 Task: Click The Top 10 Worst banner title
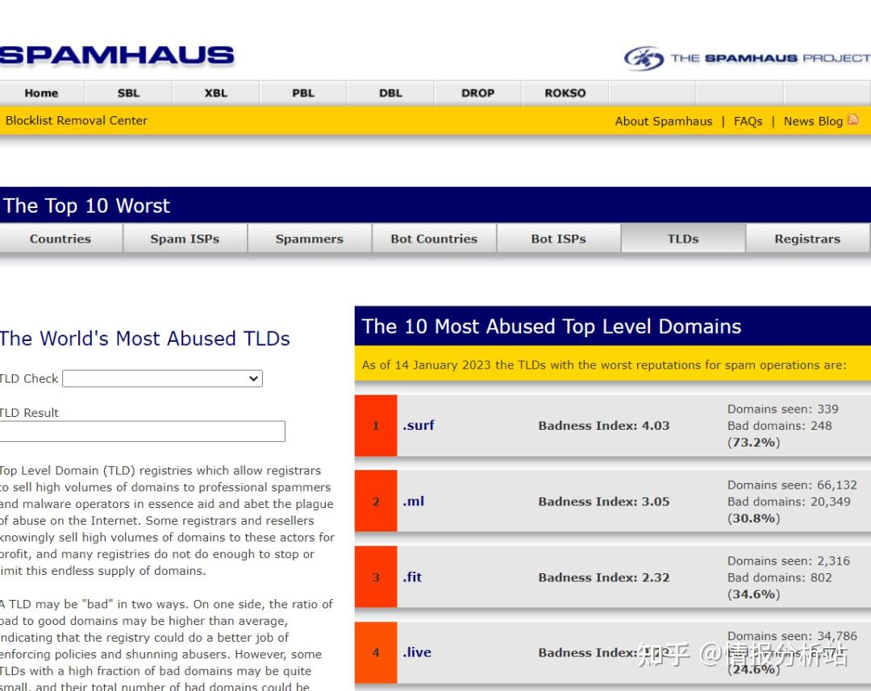pos(86,206)
